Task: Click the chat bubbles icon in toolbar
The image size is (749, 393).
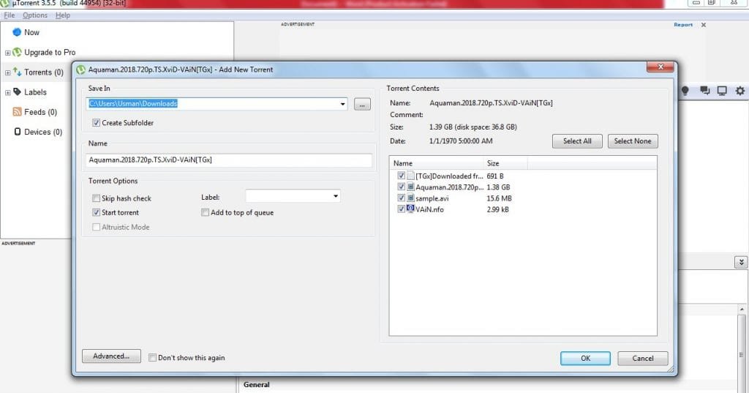Action: point(704,91)
